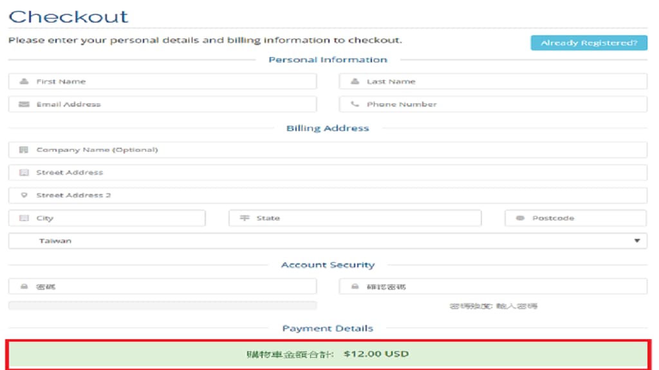
Task: Click the map pin icon beside Street Address 2
Action: pos(24,195)
